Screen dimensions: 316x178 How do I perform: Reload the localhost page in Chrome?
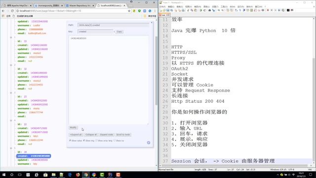(12, 11)
